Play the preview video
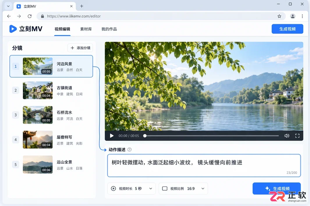 point(112,136)
